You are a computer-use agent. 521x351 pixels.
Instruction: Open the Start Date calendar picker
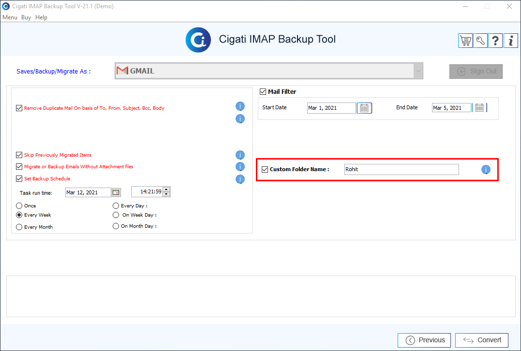tap(364, 108)
